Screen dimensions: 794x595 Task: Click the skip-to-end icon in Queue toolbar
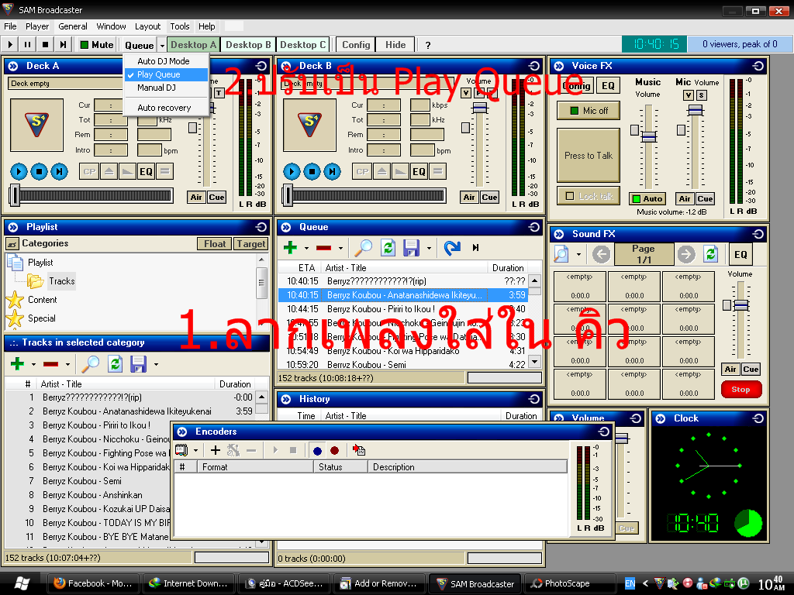coord(475,248)
